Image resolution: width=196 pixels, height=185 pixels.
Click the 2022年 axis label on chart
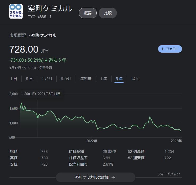point(92,141)
